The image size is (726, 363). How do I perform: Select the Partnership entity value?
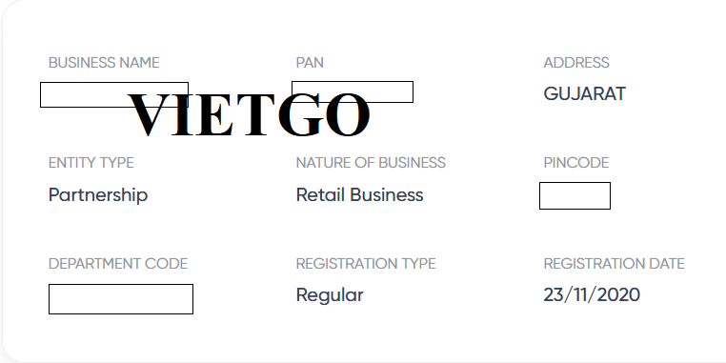(x=98, y=195)
